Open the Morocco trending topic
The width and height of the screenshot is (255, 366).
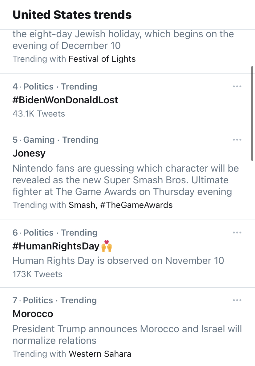[33, 314]
